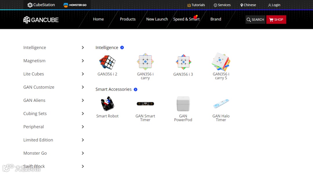The height and width of the screenshot is (174, 313).
Task: Select the GAN Customize category
Action: (39, 87)
